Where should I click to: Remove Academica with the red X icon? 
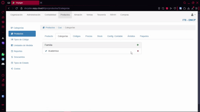click(138, 51)
